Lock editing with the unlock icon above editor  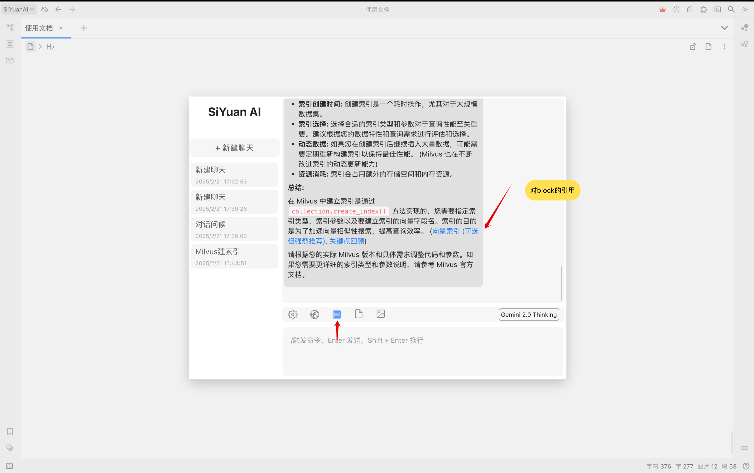693,46
